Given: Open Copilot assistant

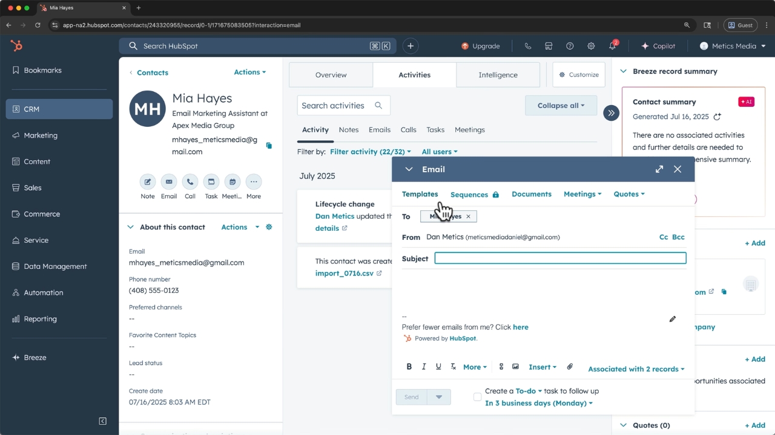Looking at the screenshot, I should 658,46.
